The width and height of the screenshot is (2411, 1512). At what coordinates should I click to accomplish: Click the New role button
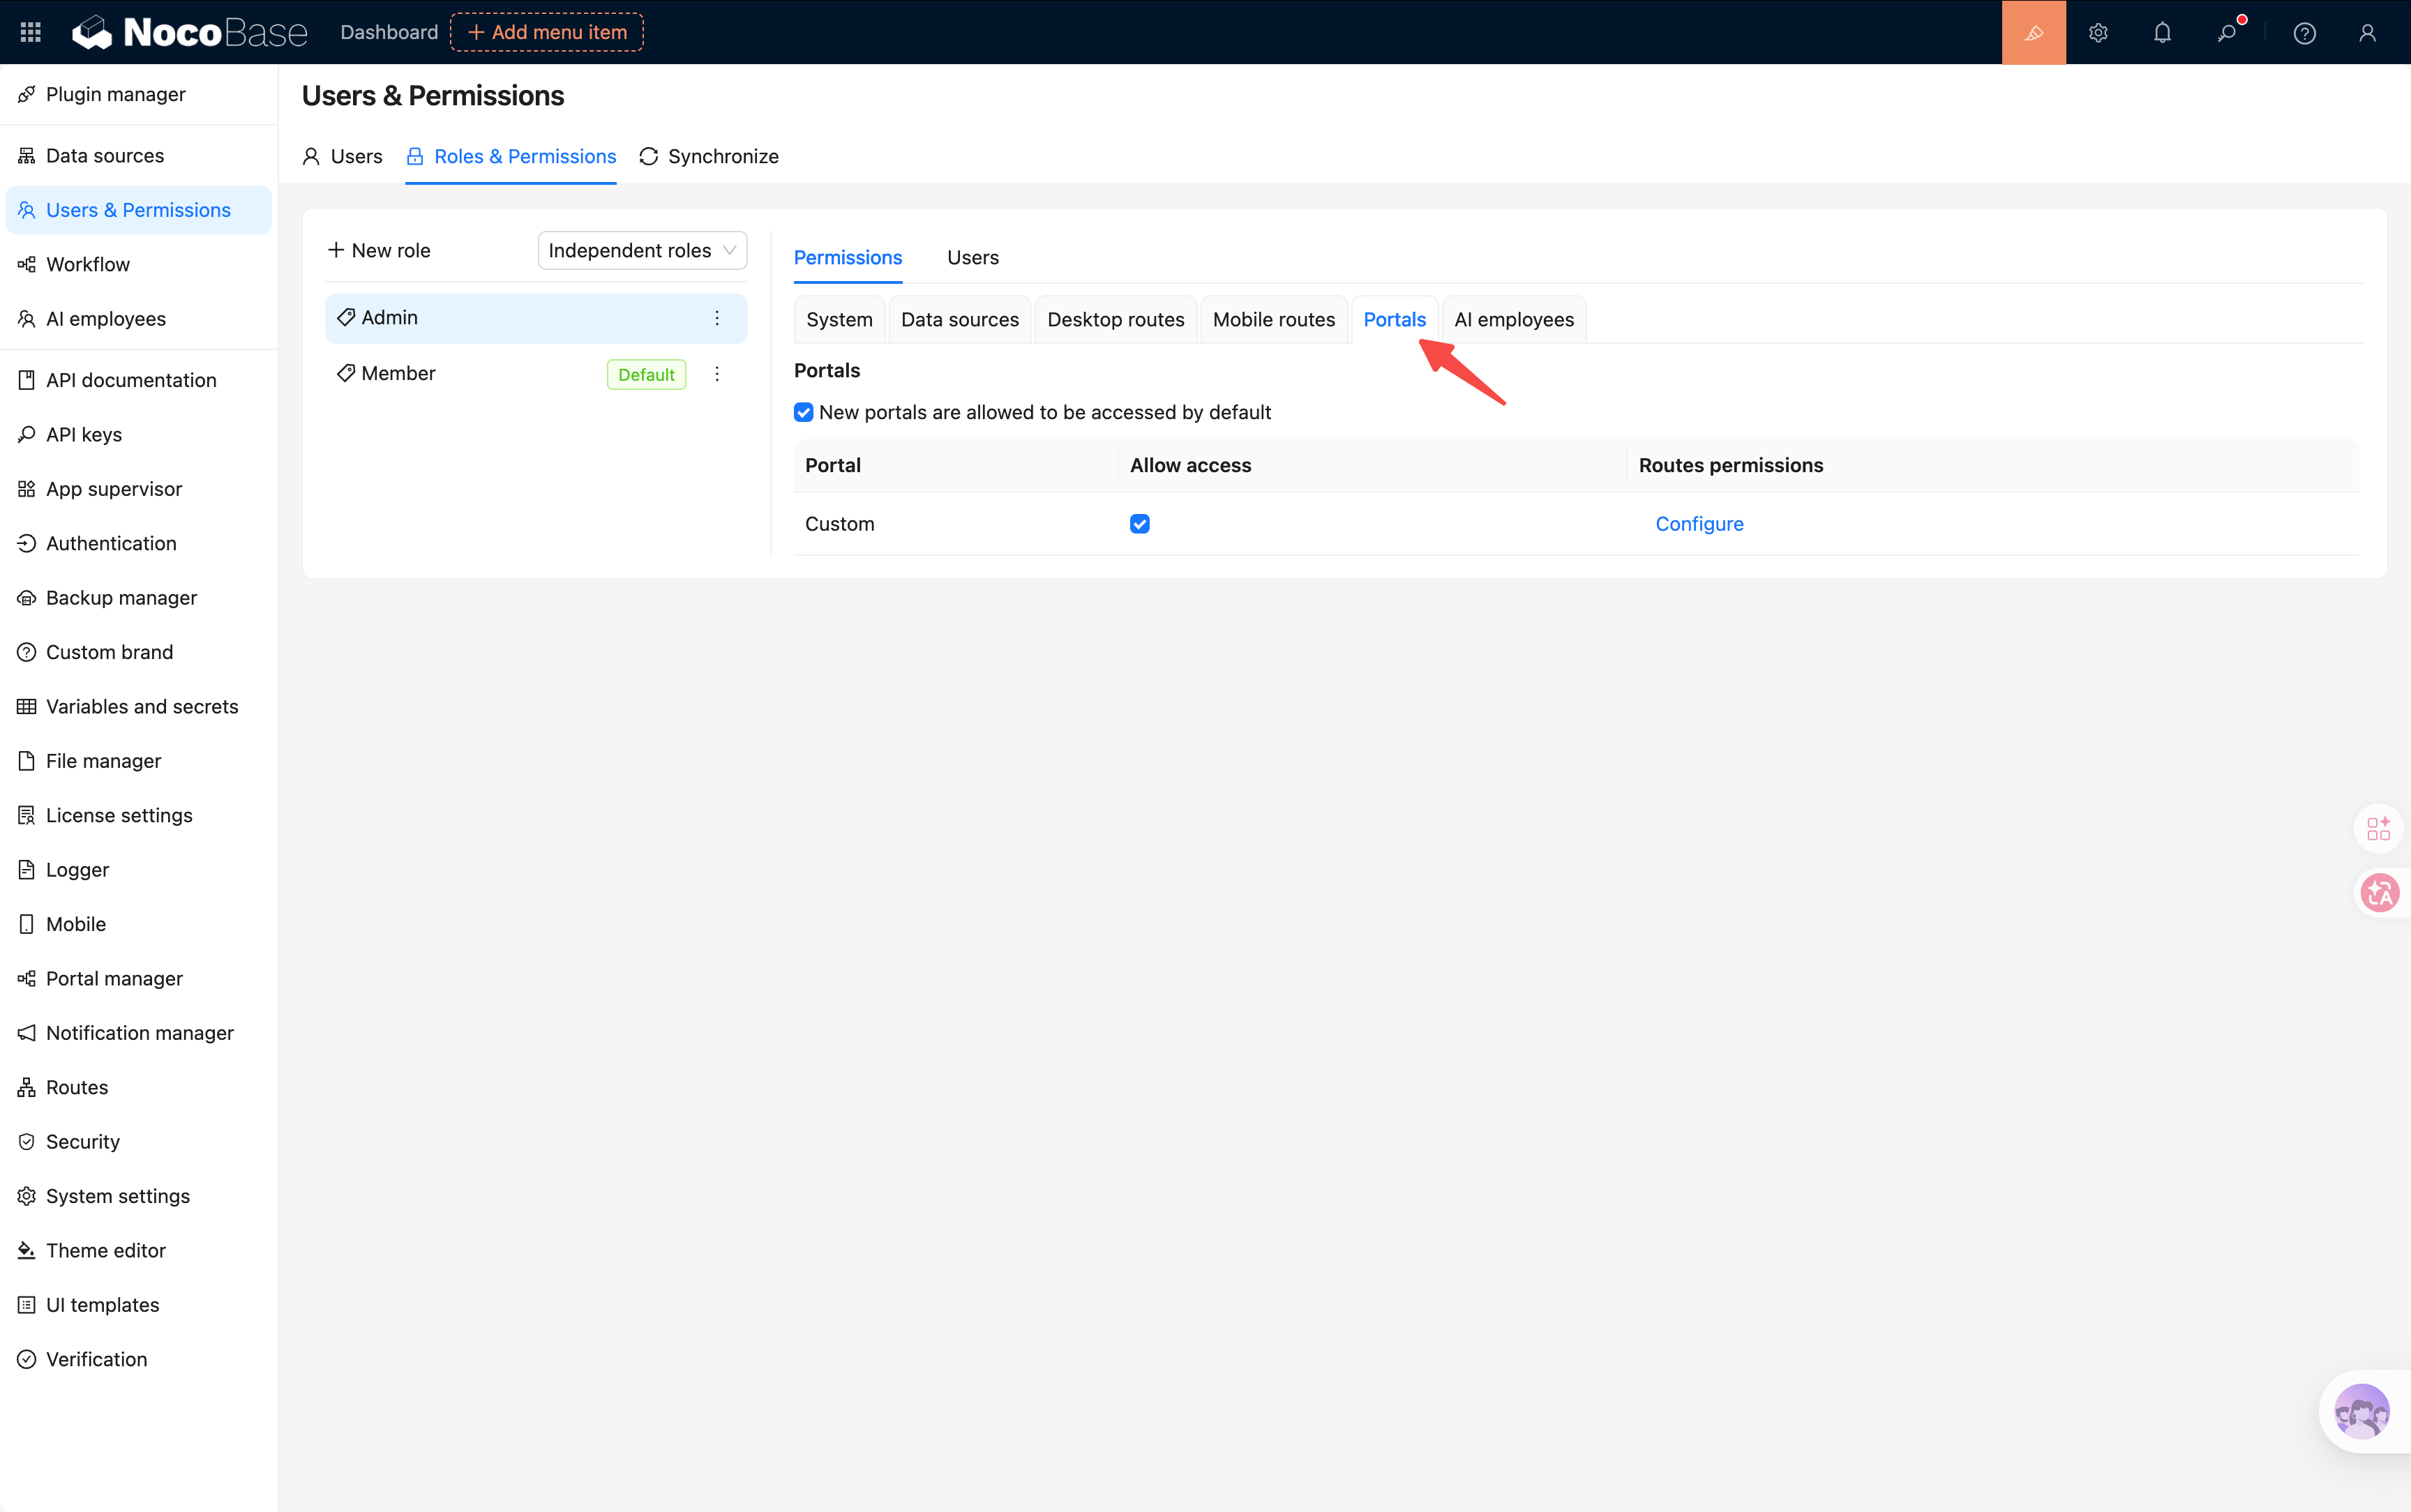379,250
